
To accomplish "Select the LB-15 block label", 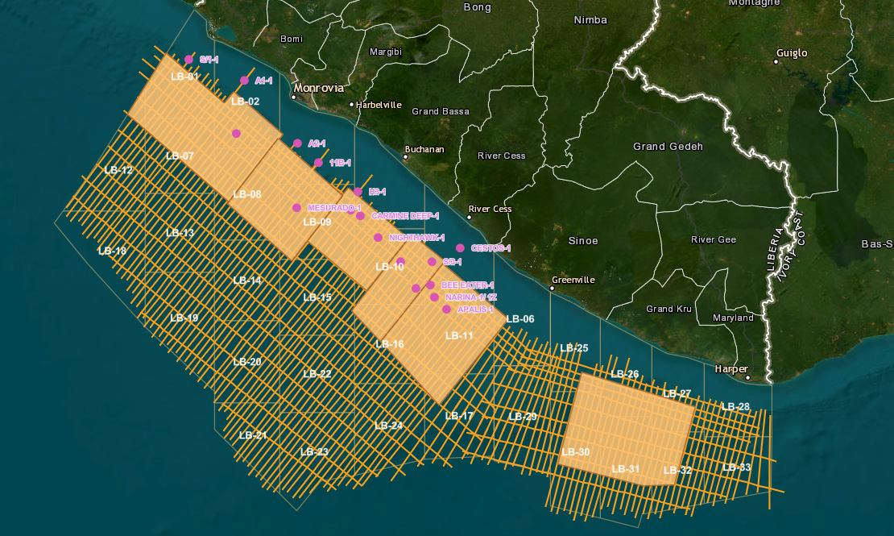I will click(317, 297).
